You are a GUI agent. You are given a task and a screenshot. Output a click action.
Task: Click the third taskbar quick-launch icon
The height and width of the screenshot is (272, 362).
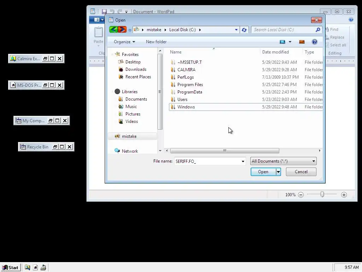[43, 268]
